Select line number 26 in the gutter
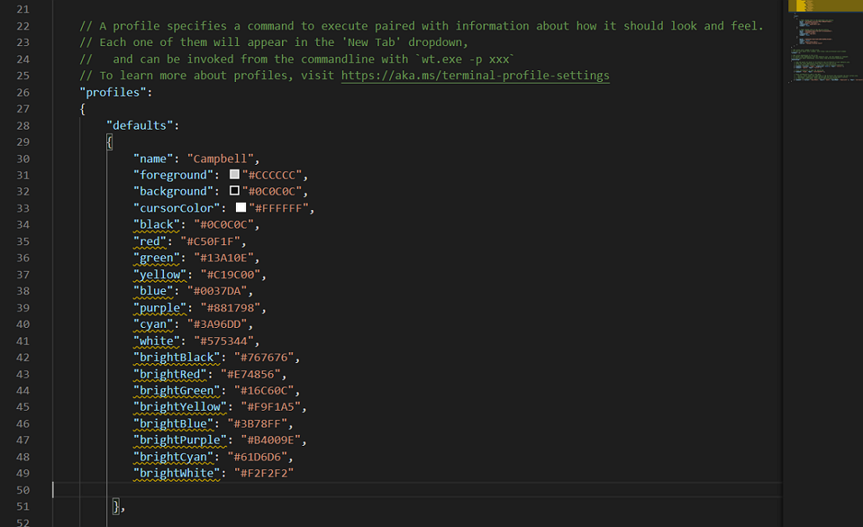This screenshot has width=863, height=527. [23, 92]
